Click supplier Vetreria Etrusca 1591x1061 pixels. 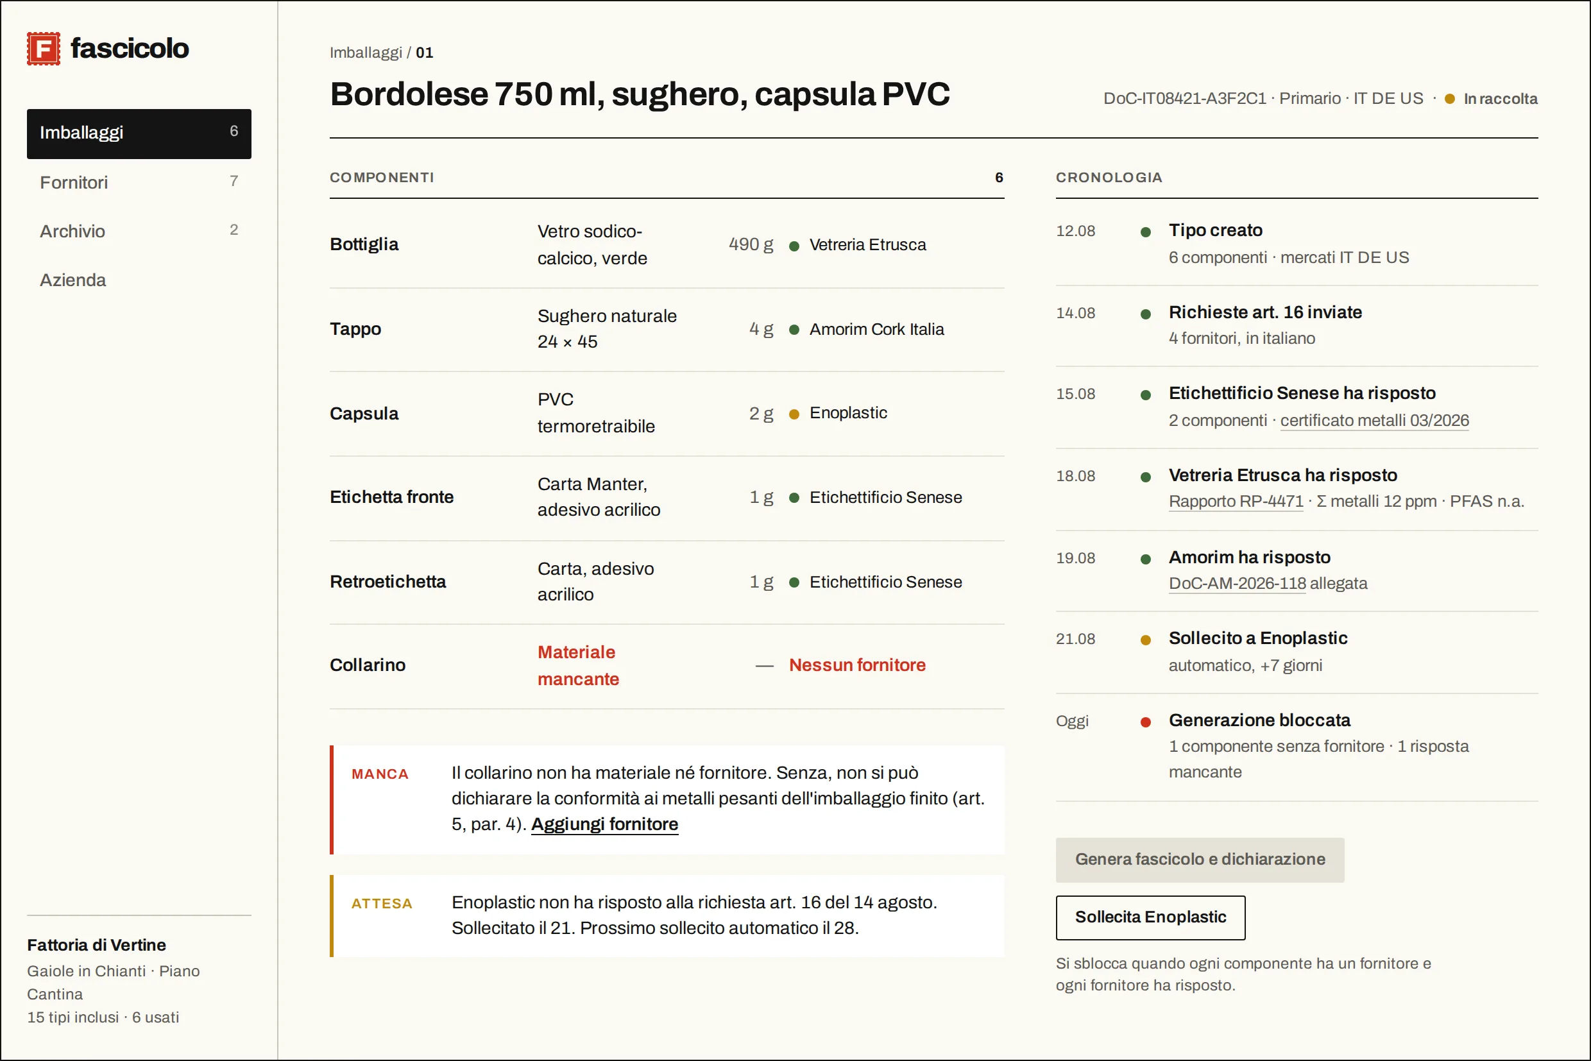click(867, 245)
